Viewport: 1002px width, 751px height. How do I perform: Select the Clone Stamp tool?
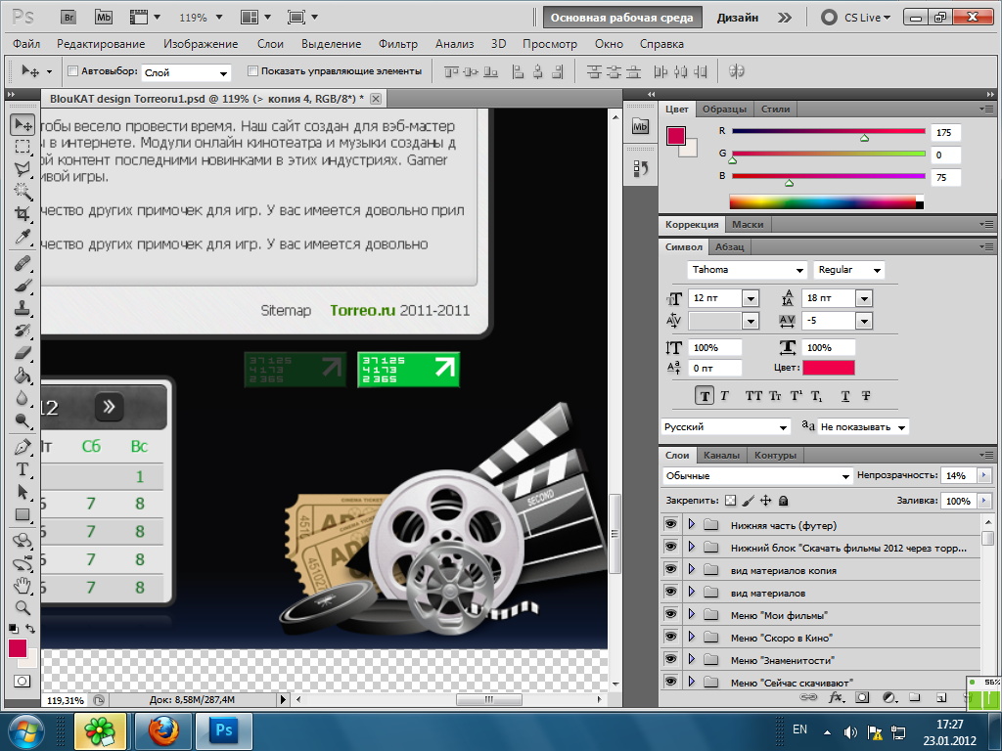coord(23,307)
